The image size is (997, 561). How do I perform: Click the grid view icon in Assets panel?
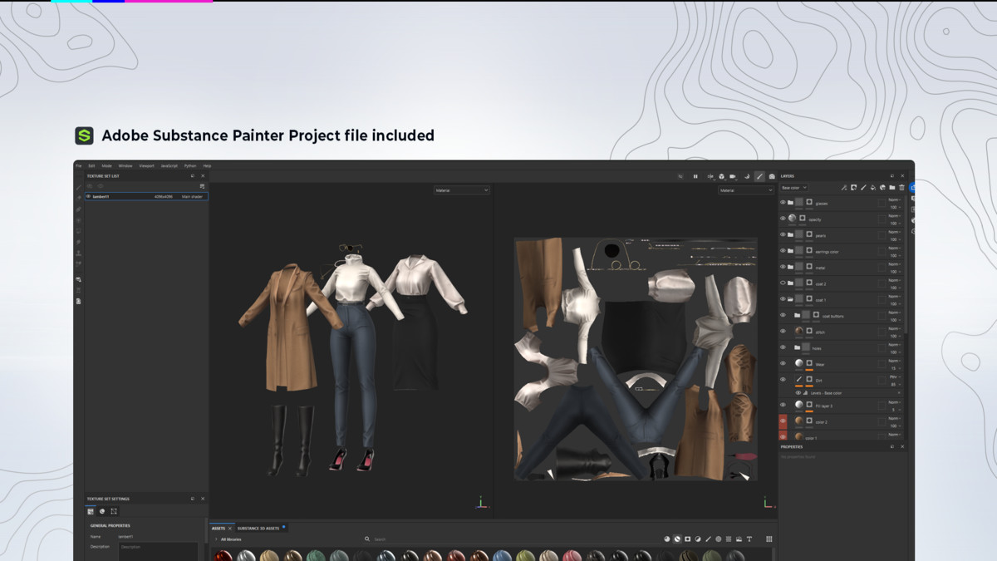click(769, 539)
